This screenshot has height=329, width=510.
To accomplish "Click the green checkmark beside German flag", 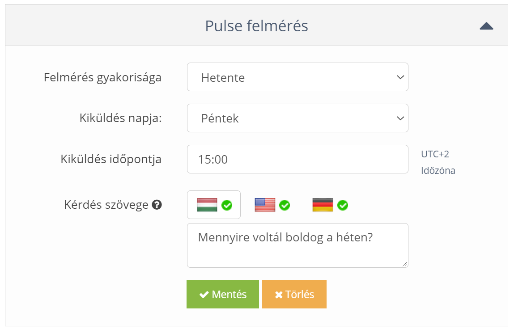I will [343, 205].
